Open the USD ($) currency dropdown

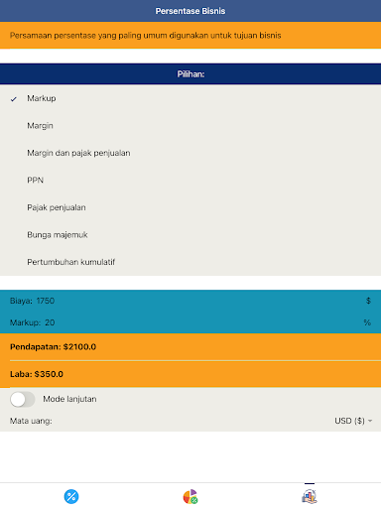point(353,421)
